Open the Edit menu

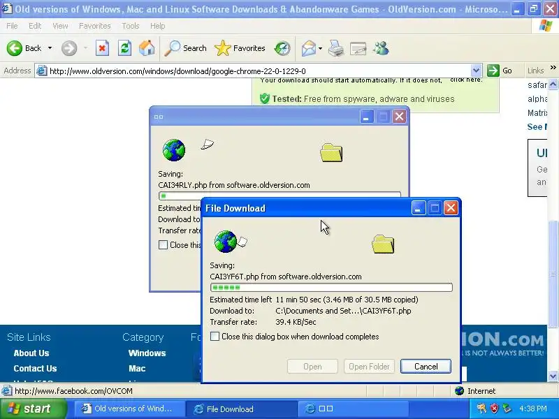[35, 26]
